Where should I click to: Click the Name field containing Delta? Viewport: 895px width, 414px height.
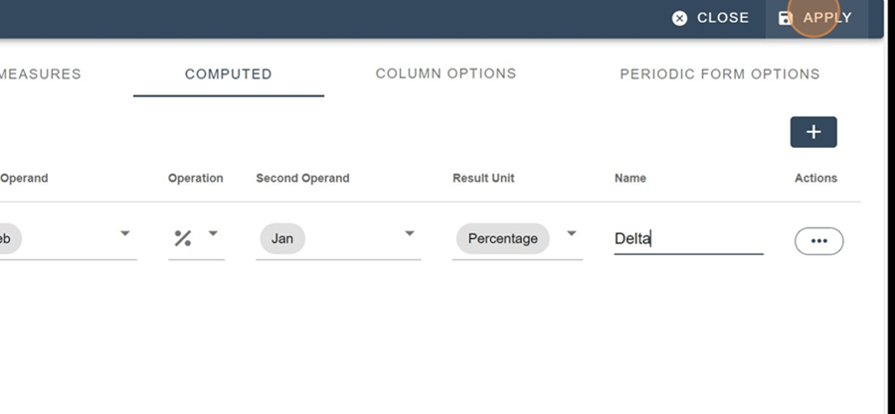(x=688, y=239)
